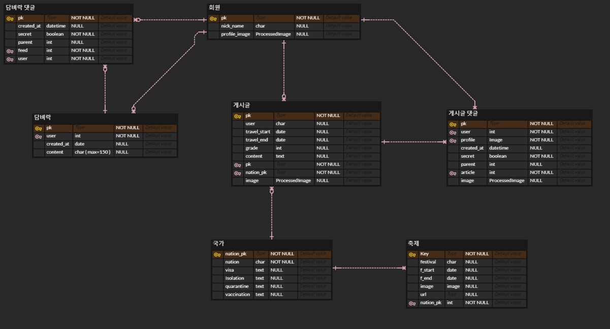Click the visa column in 국가

point(230,270)
